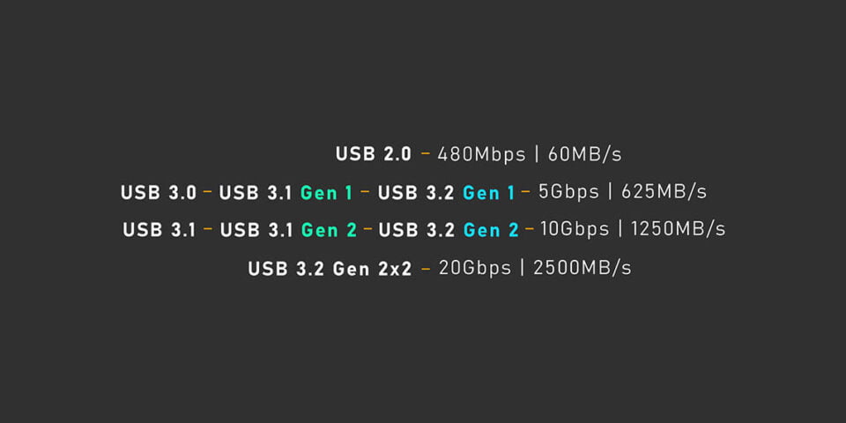Click the USB 3.0 label
The width and height of the screenshot is (846, 423).
[x=159, y=193]
